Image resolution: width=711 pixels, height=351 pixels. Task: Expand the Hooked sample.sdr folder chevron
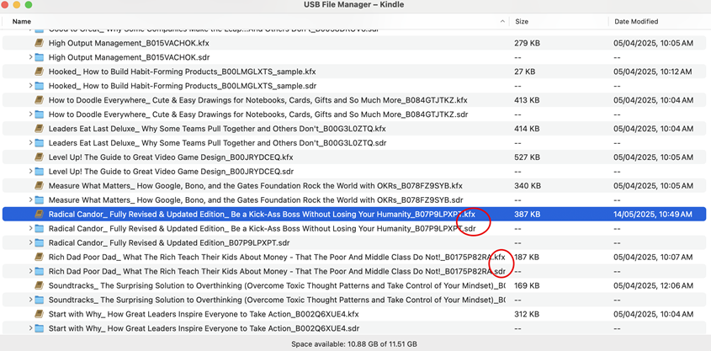click(x=30, y=86)
